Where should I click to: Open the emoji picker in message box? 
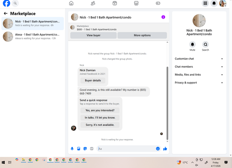158,149
